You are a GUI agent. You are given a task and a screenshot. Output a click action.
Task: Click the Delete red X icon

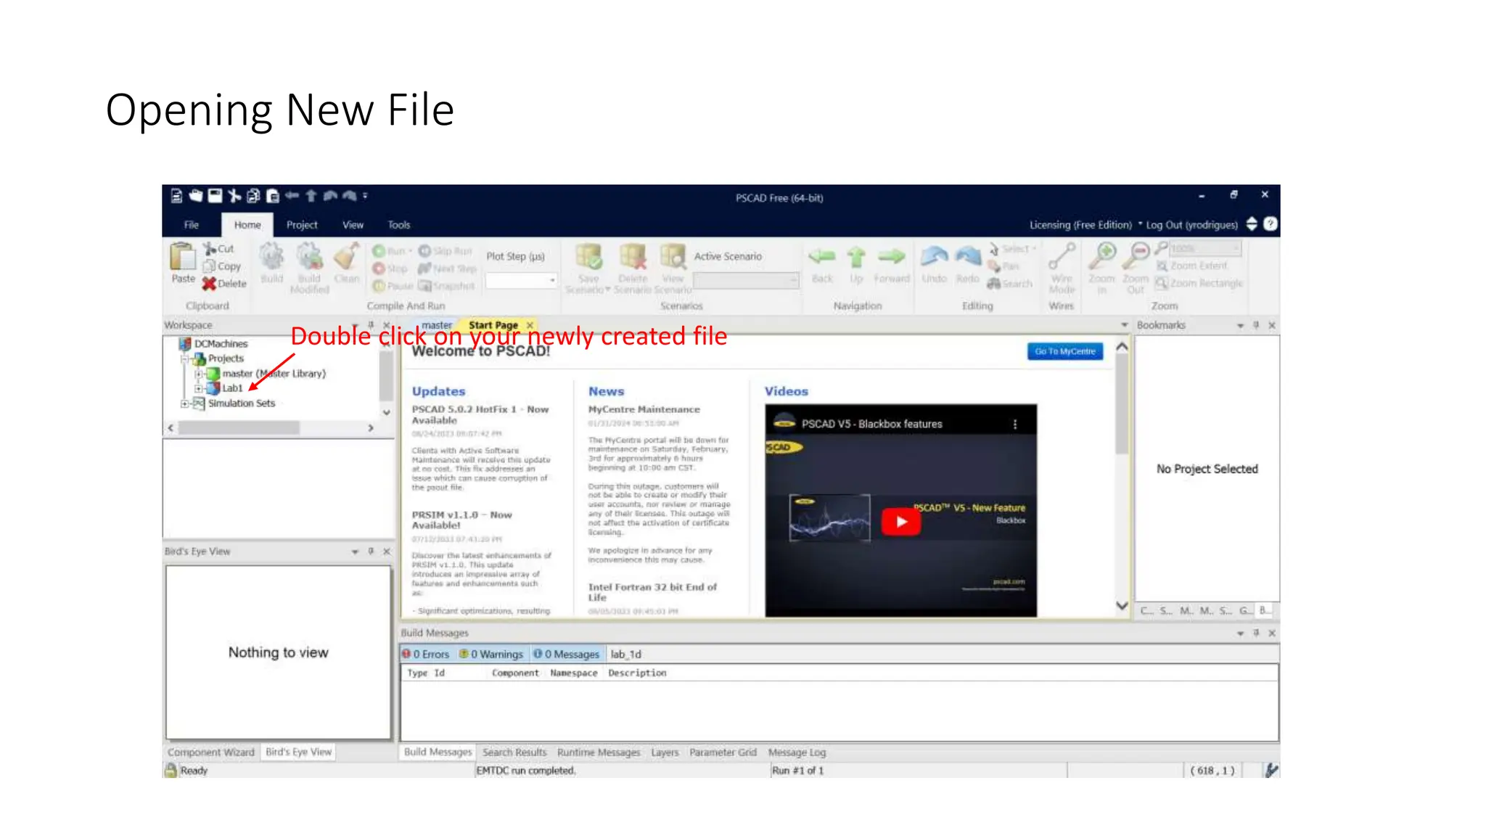click(209, 284)
